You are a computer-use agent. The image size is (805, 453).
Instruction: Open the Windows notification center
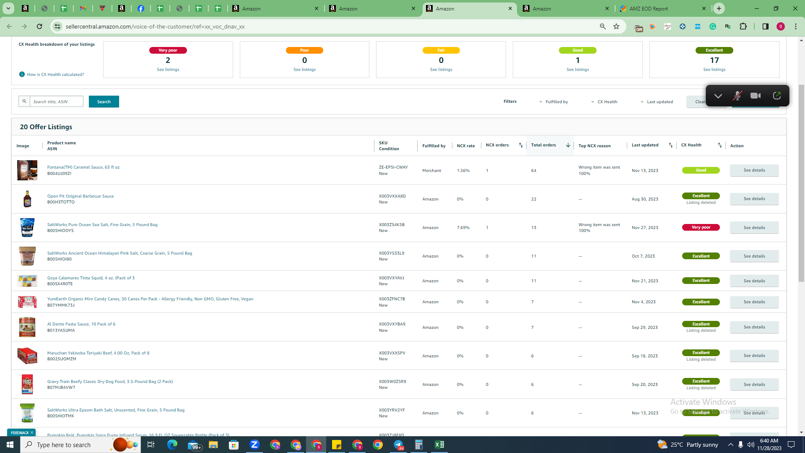[792, 445]
